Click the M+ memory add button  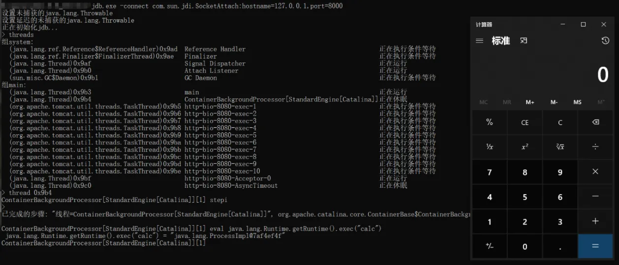(530, 102)
